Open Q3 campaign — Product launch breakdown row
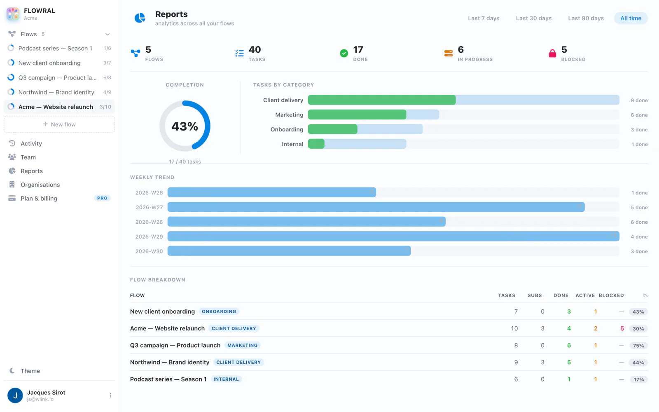 pyautogui.click(x=389, y=345)
